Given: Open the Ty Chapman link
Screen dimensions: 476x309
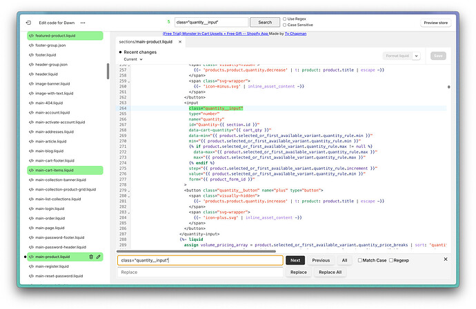Looking at the screenshot, I should point(295,34).
